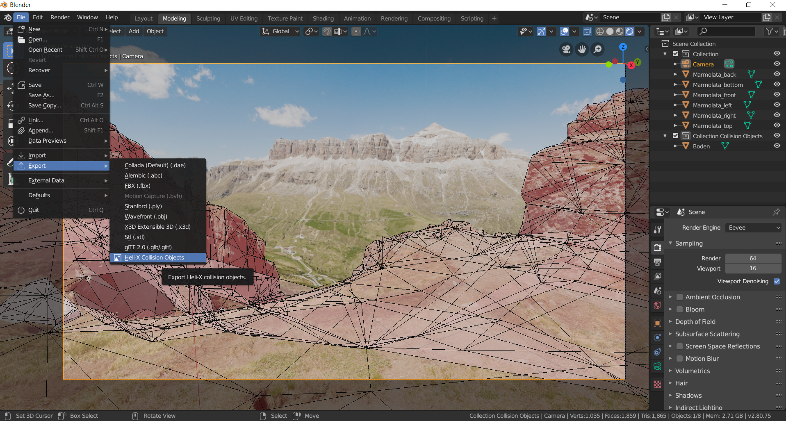Open the Render Engine dropdown
Viewport: 786px width, 421px height.
pos(753,228)
